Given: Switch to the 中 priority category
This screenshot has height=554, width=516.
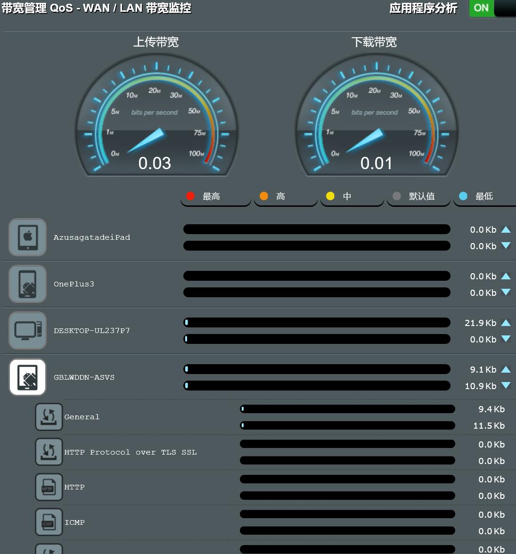Looking at the screenshot, I should coord(352,196).
